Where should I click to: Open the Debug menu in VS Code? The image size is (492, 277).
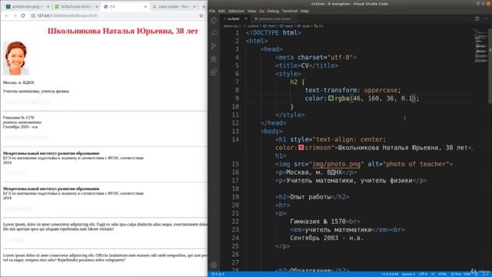[273, 11]
